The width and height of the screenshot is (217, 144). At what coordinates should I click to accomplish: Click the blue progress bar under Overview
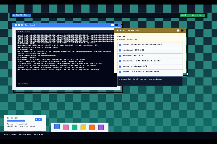coord(16,121)
